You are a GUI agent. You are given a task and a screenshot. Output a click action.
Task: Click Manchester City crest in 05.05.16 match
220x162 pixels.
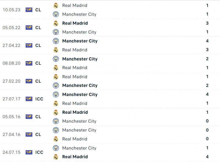(56, 121)
